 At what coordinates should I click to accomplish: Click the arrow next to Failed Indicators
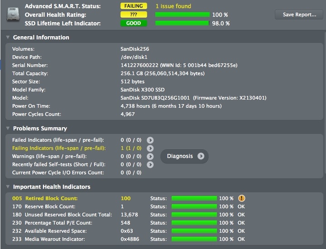(x=150, y=140)
